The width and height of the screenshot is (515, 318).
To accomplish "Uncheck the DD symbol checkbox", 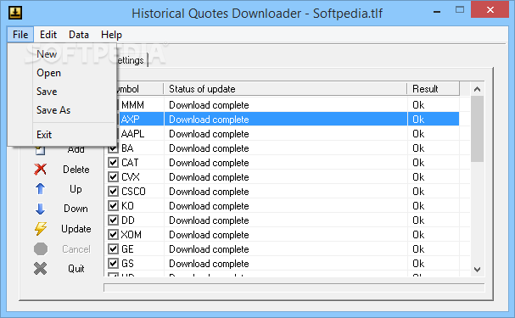I will (114, 220).
